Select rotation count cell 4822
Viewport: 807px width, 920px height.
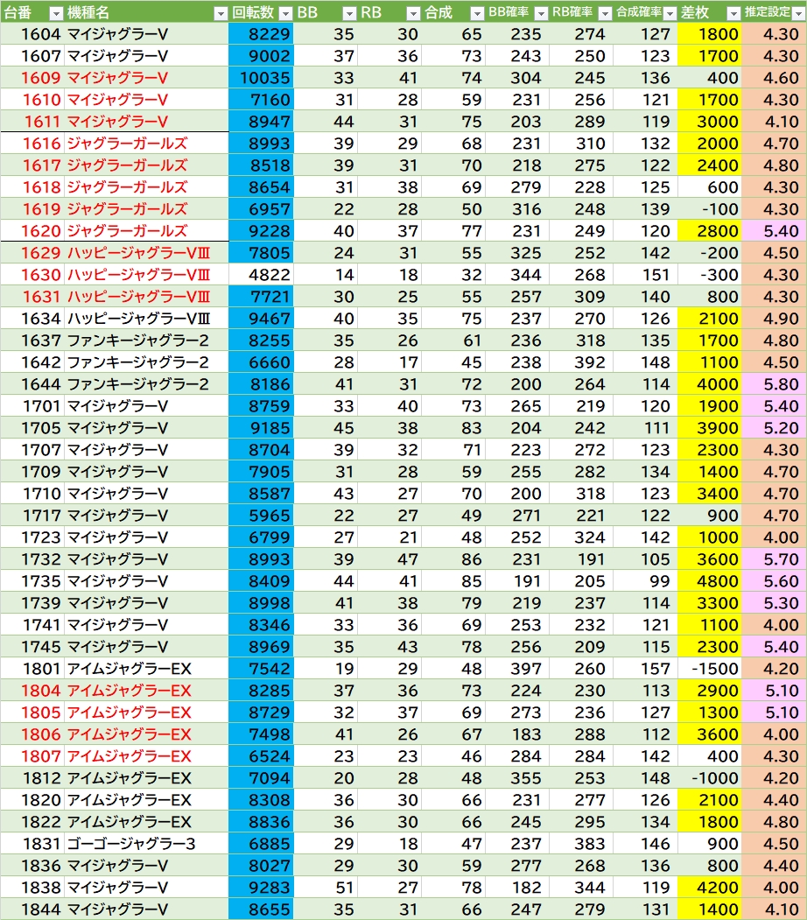(x=261, y=275)
